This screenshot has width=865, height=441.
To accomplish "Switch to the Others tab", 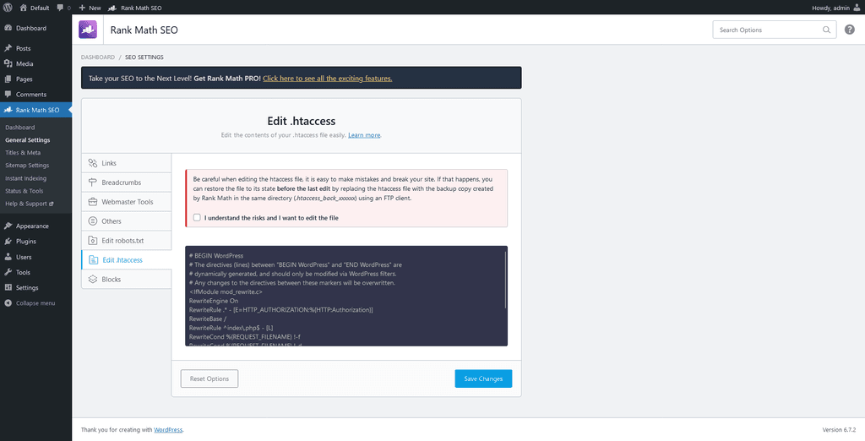I will 127,221.
